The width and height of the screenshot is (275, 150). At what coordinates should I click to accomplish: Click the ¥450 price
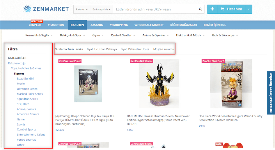click(x=130, y=130)
